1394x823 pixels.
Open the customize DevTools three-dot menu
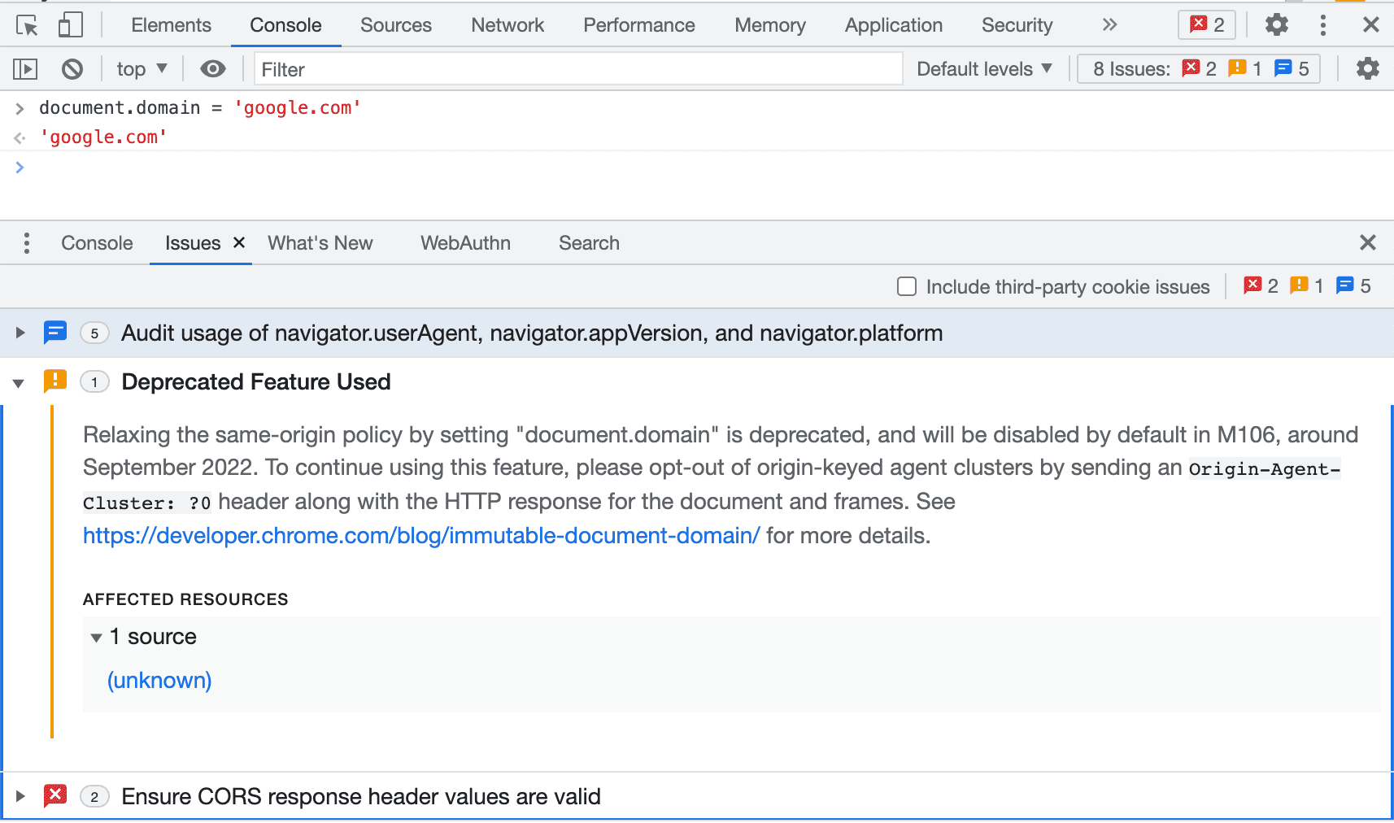[x=1323, y=25]
